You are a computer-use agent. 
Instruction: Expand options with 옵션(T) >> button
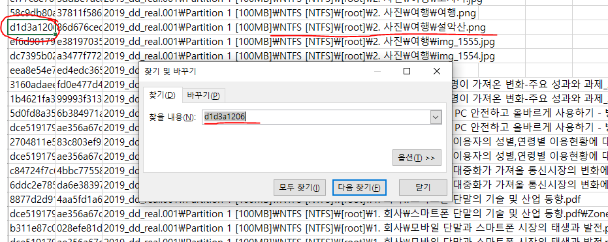[x=417, y=158]
